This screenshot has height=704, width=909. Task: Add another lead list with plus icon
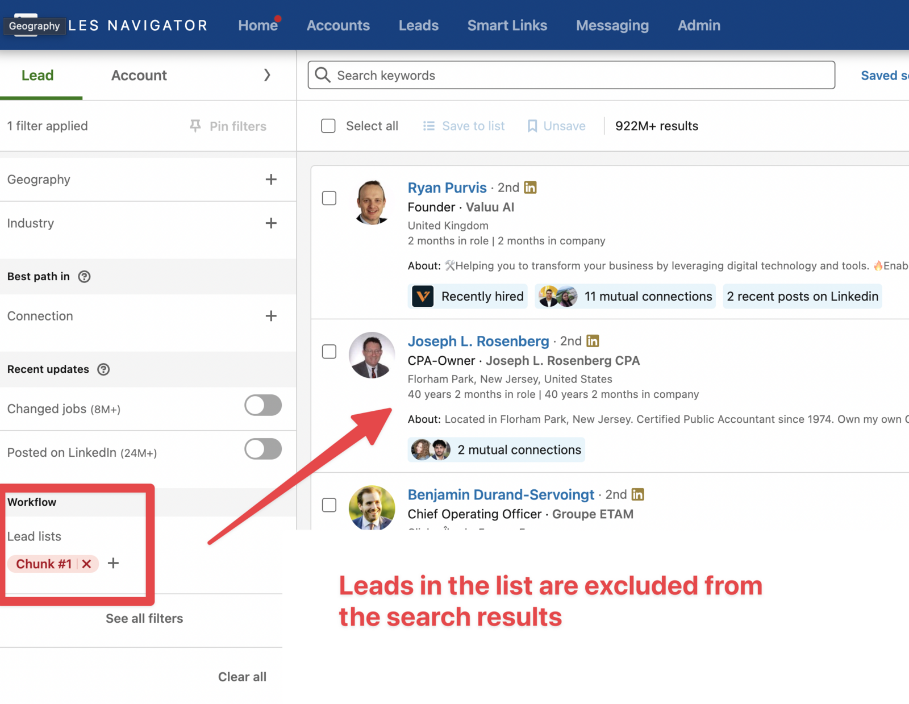coord(114,563)
